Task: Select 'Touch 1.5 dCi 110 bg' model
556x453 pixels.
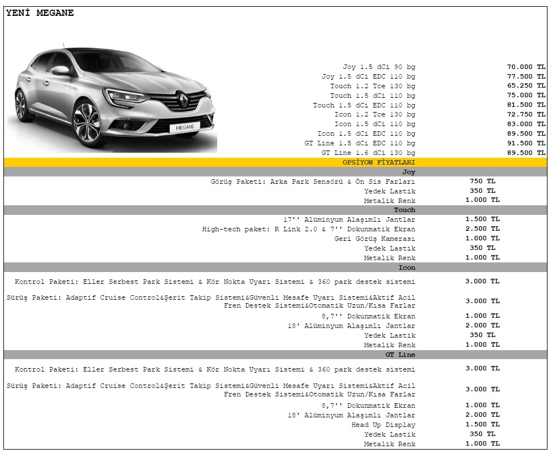Action: [373, 96]
